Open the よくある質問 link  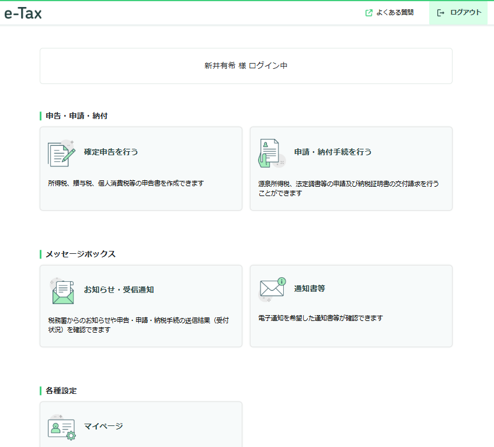[x=395, y=13]
